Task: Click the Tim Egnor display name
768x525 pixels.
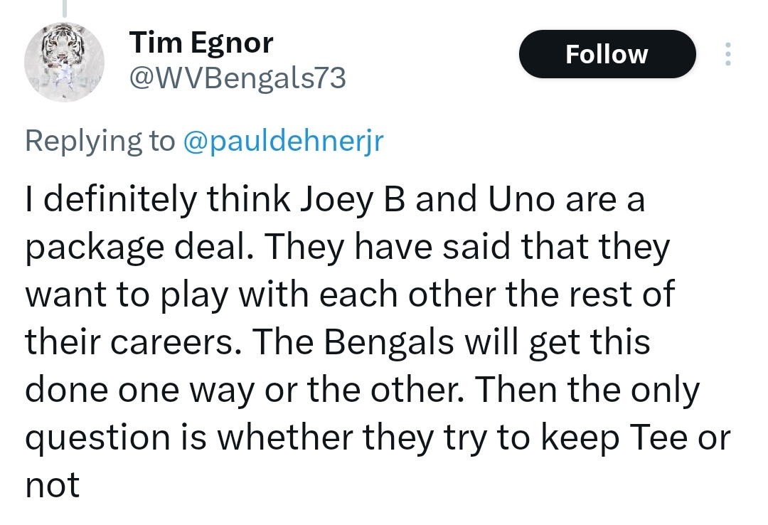Action: 201,43
